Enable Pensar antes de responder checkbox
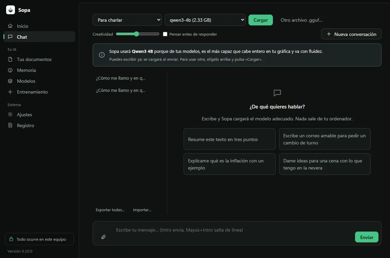 pos(165,34)
